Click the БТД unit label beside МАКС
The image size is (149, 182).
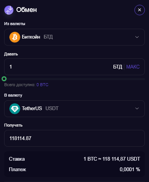click(x=118, y=67)
